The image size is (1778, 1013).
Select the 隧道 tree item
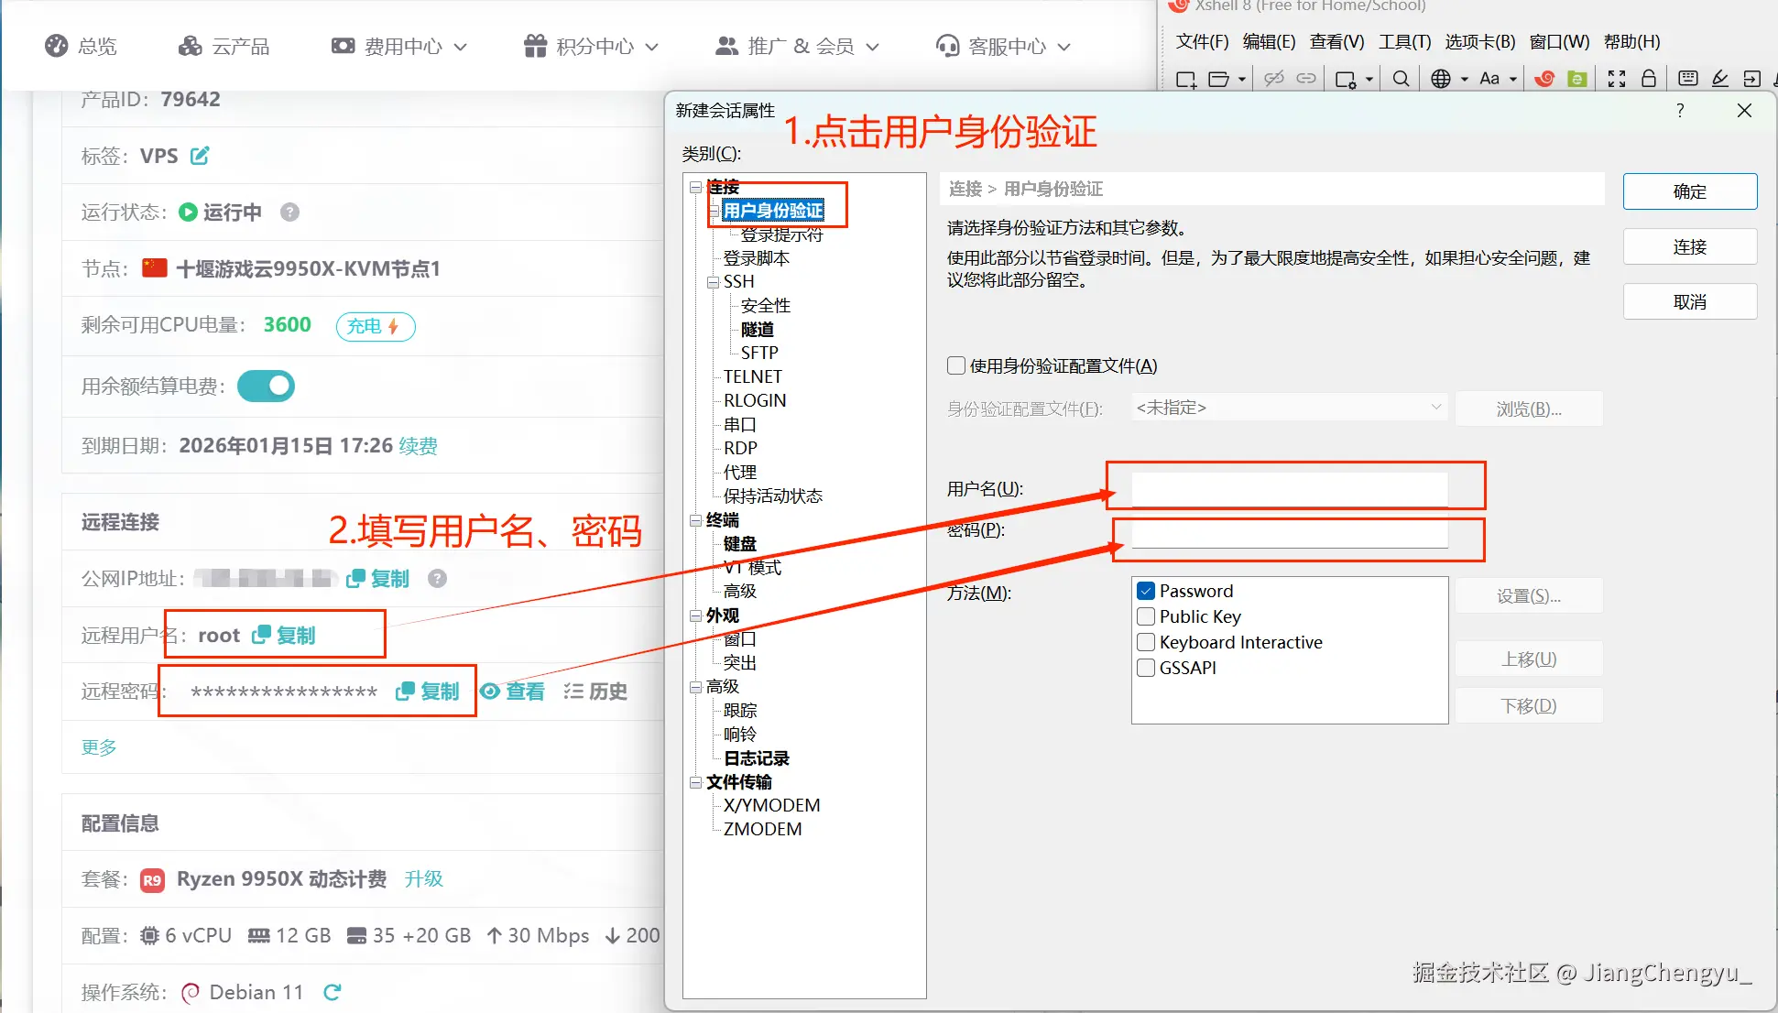click(x=758, y=330)
